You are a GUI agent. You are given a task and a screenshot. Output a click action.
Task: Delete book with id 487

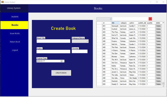pos(158,44)
